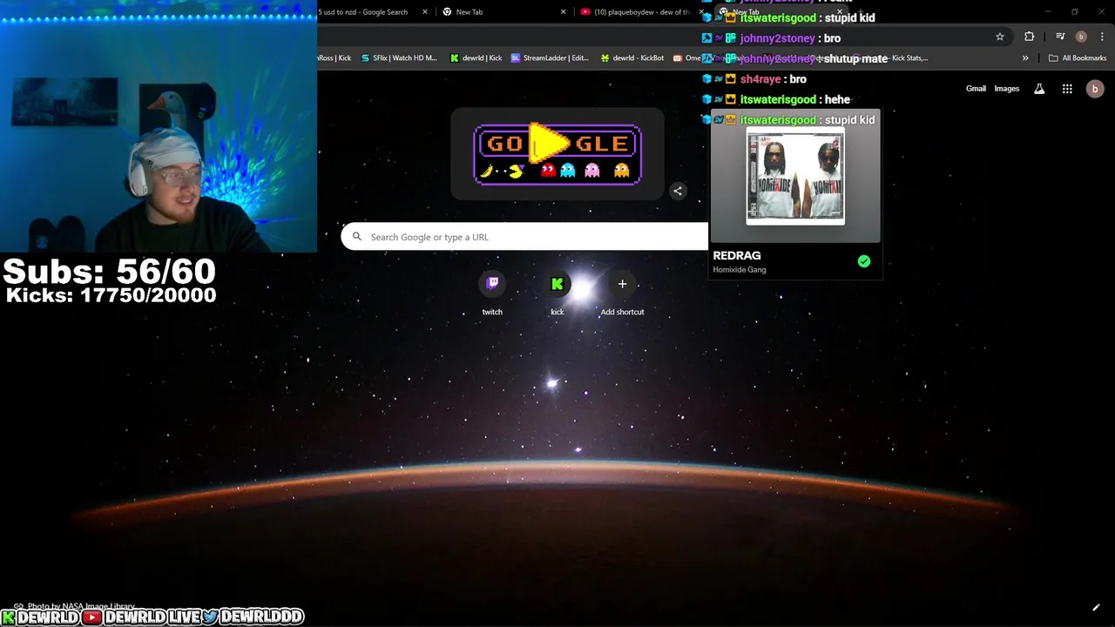Bookmark this tab with the star icon
This screenshot has width=1115, height=627.
tap(1000, 37)
